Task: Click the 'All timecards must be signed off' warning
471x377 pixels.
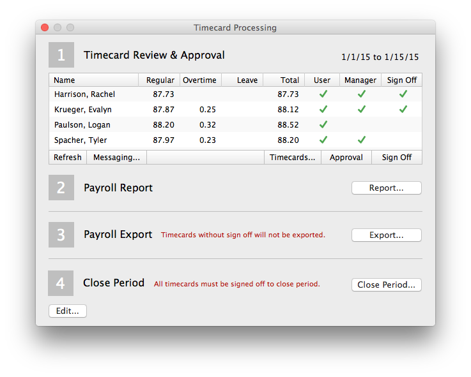Action: pos(237,284)
